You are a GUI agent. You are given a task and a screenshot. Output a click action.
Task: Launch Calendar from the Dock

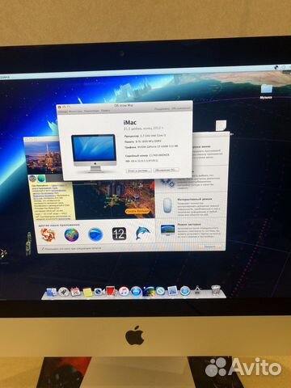(75, 292)
